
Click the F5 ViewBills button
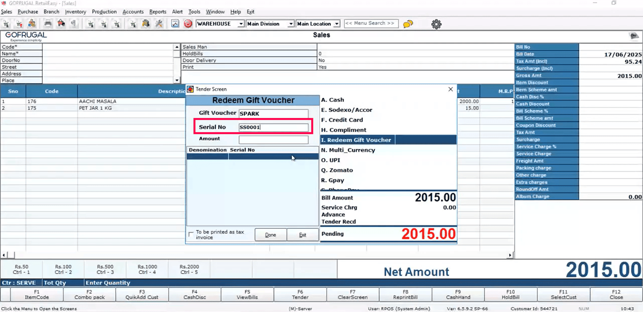click(x=247, y=295)
